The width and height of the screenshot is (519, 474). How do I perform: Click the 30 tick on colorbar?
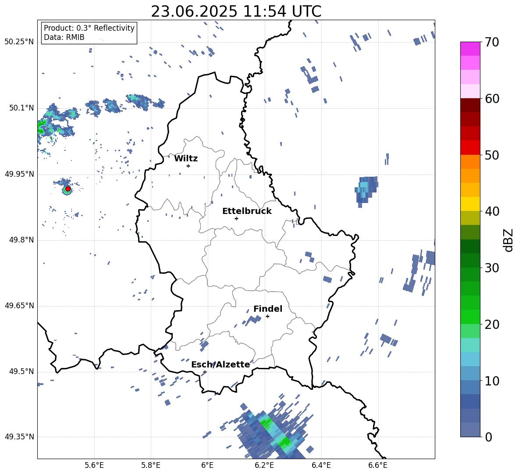pyautogui.click(x=492, y=268)
